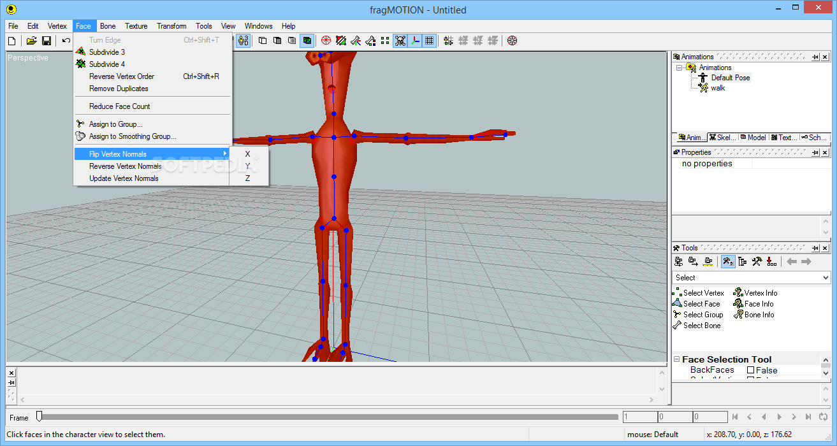
Task: Close the bottom output panel
Action: tap(11, 373)
